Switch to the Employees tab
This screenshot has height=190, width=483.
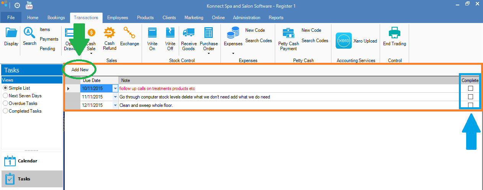point(117,18)
